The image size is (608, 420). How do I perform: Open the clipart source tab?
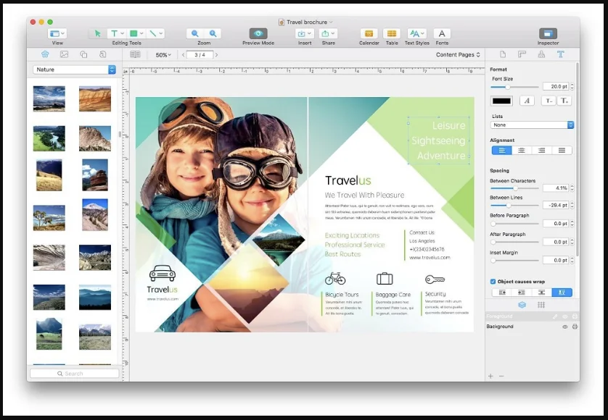[45, 54]
